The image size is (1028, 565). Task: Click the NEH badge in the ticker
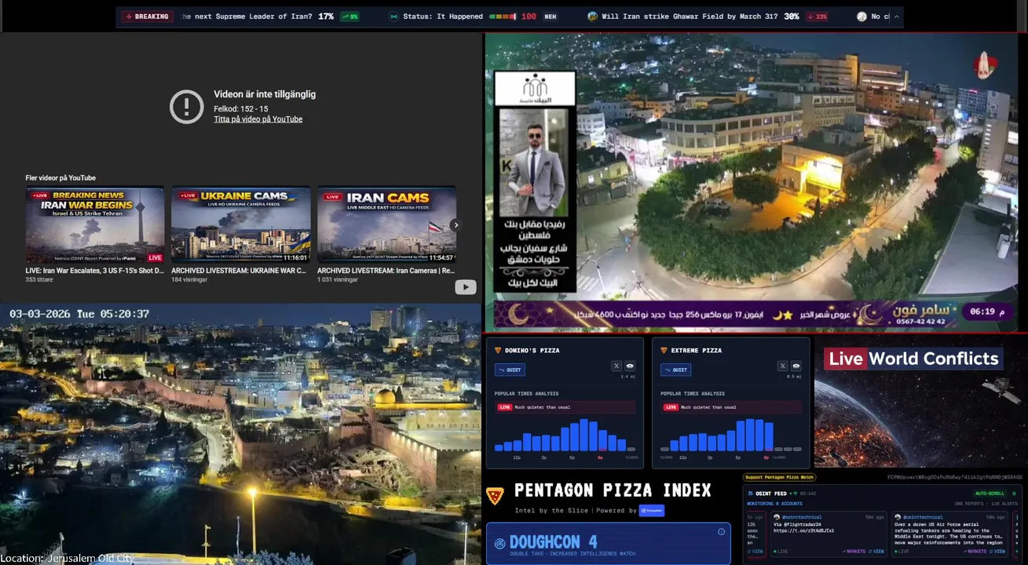(551, 16)
